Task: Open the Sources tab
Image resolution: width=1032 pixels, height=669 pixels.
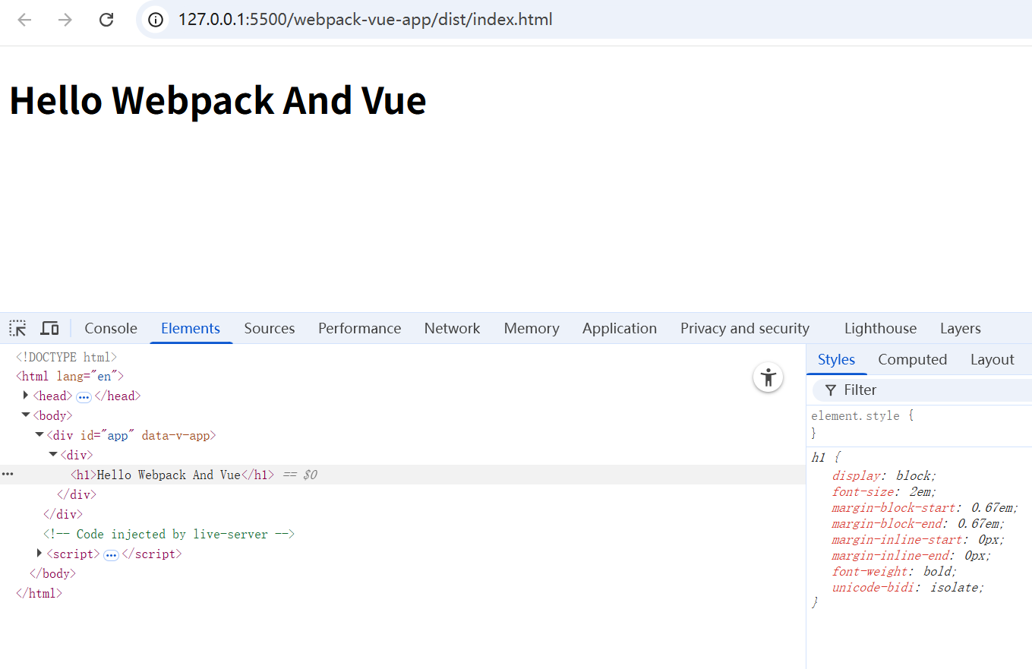Action: click(x=270, y=328)
